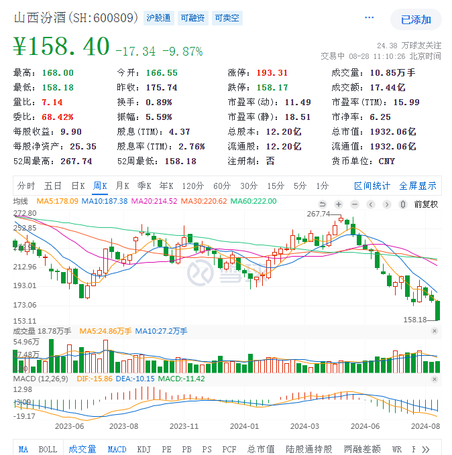This screenshot has width=452, height=455.
Task: Click the 可融资 tag next to stock name
Action: point(192,18)
